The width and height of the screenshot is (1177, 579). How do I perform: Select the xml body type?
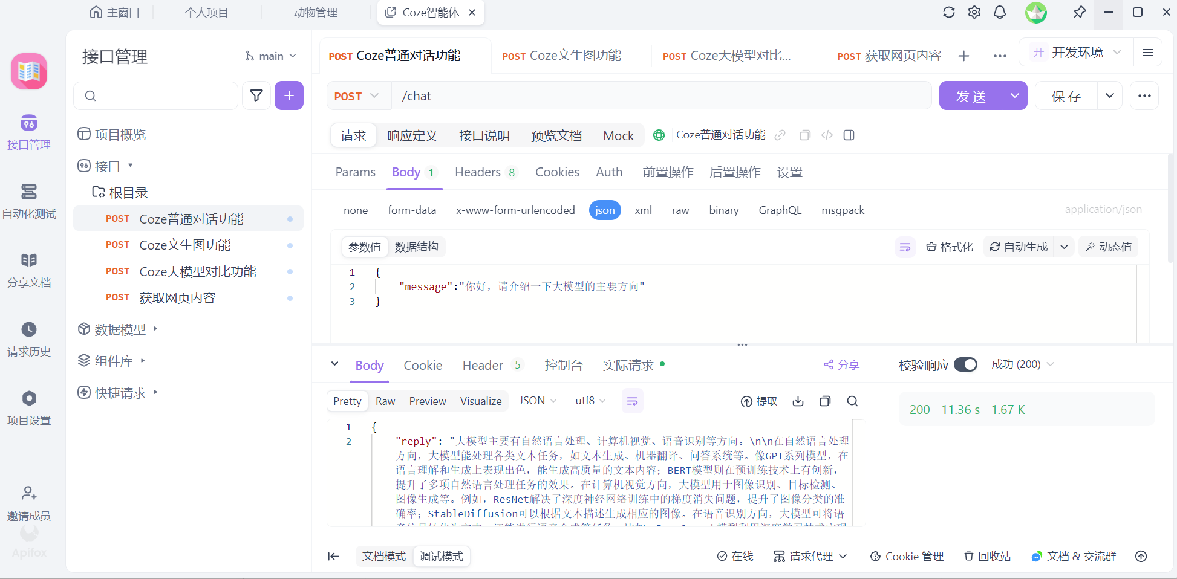(643, 210)
